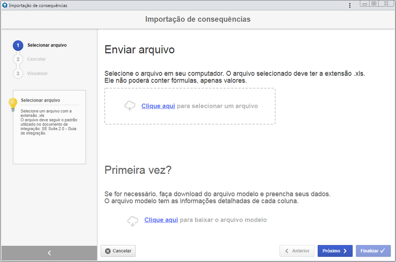Open the Visualizar step label

click(37, 74)
